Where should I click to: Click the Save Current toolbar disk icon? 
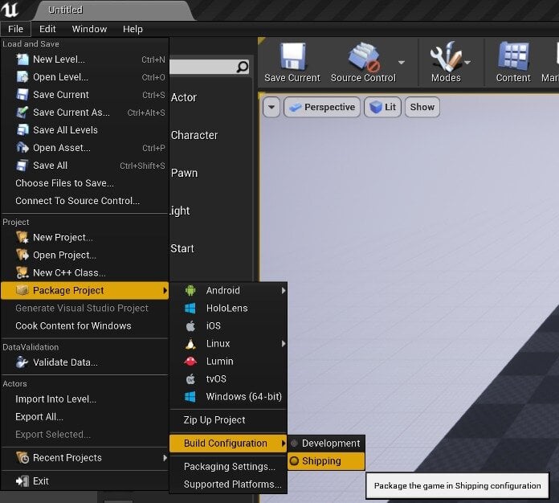(x=292, y=56)
